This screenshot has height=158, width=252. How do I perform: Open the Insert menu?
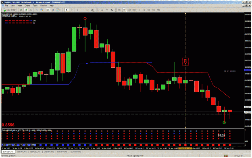tap(20, 6)
